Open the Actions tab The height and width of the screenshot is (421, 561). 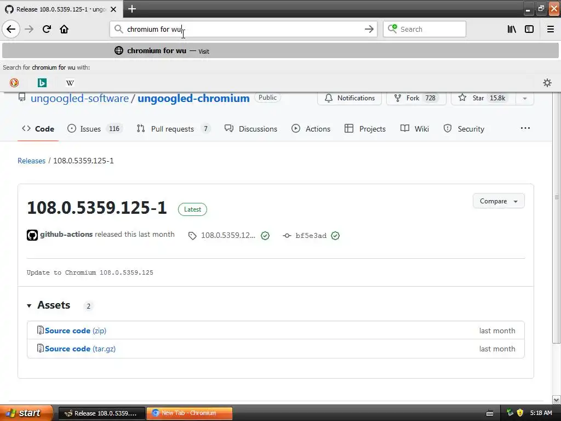[311, 129]
